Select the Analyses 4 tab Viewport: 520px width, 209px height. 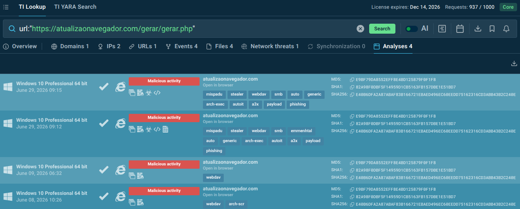pyautogui.click(x=393, y=47)
